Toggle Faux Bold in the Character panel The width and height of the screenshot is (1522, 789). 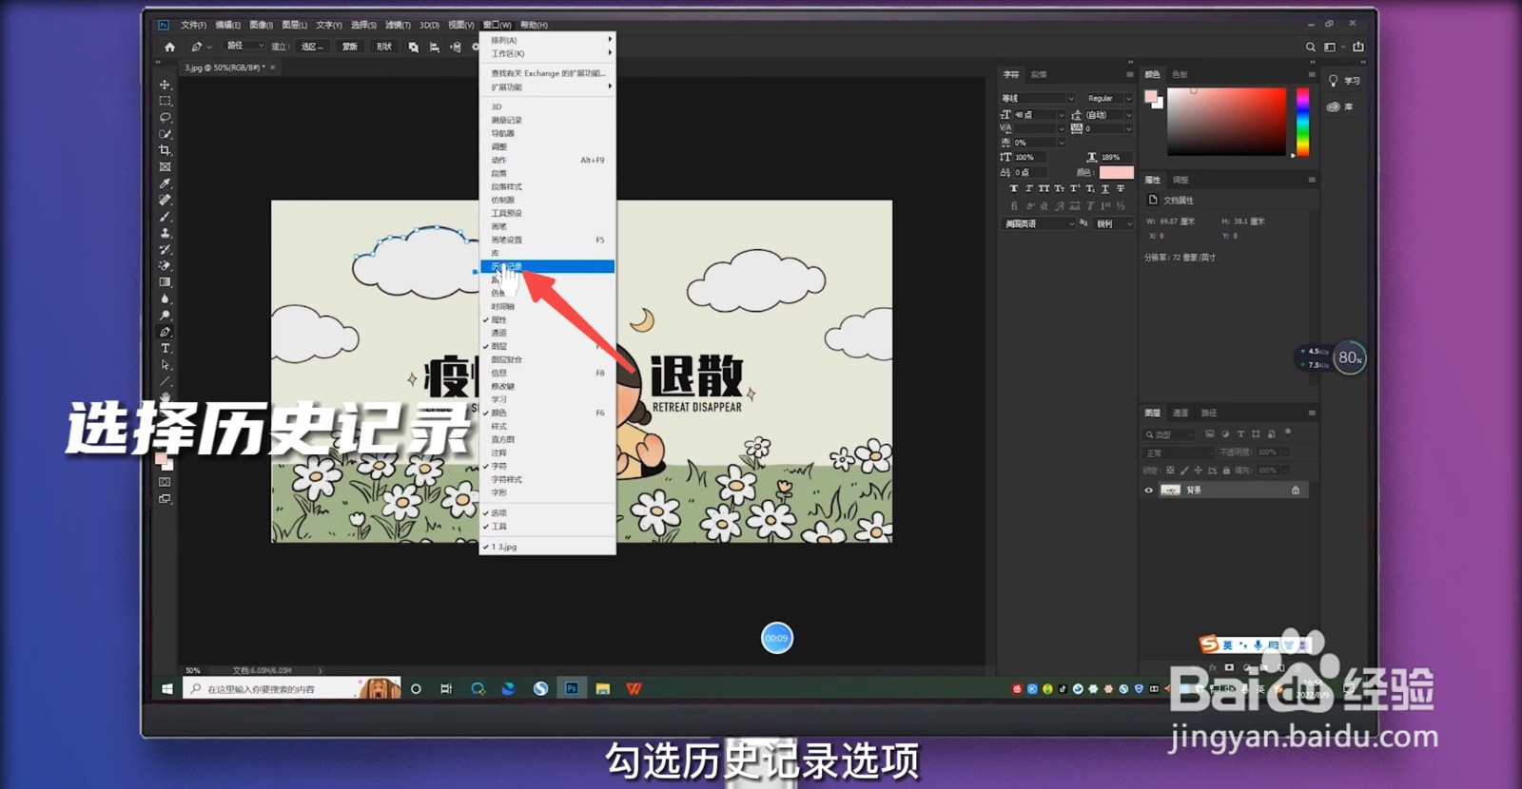[1013, 188]
